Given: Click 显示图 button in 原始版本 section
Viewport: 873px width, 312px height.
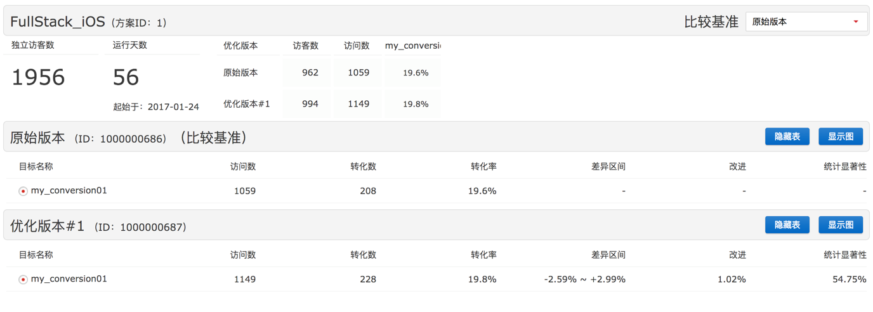Looking at the screenshot, I should click(x=841, y=136).
